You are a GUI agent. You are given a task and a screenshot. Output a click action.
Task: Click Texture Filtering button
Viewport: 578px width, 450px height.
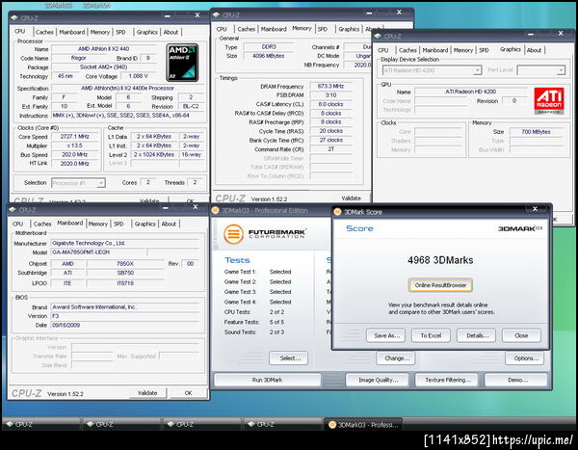click(x=446, y=380)
